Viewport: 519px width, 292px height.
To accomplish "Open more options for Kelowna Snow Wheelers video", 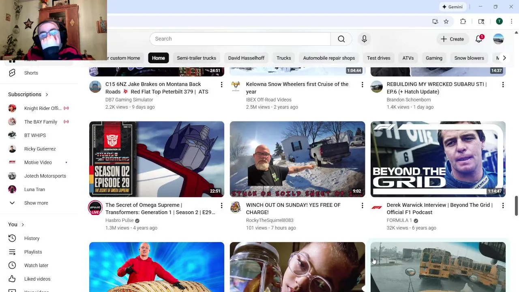I will (x=362, y=84).
